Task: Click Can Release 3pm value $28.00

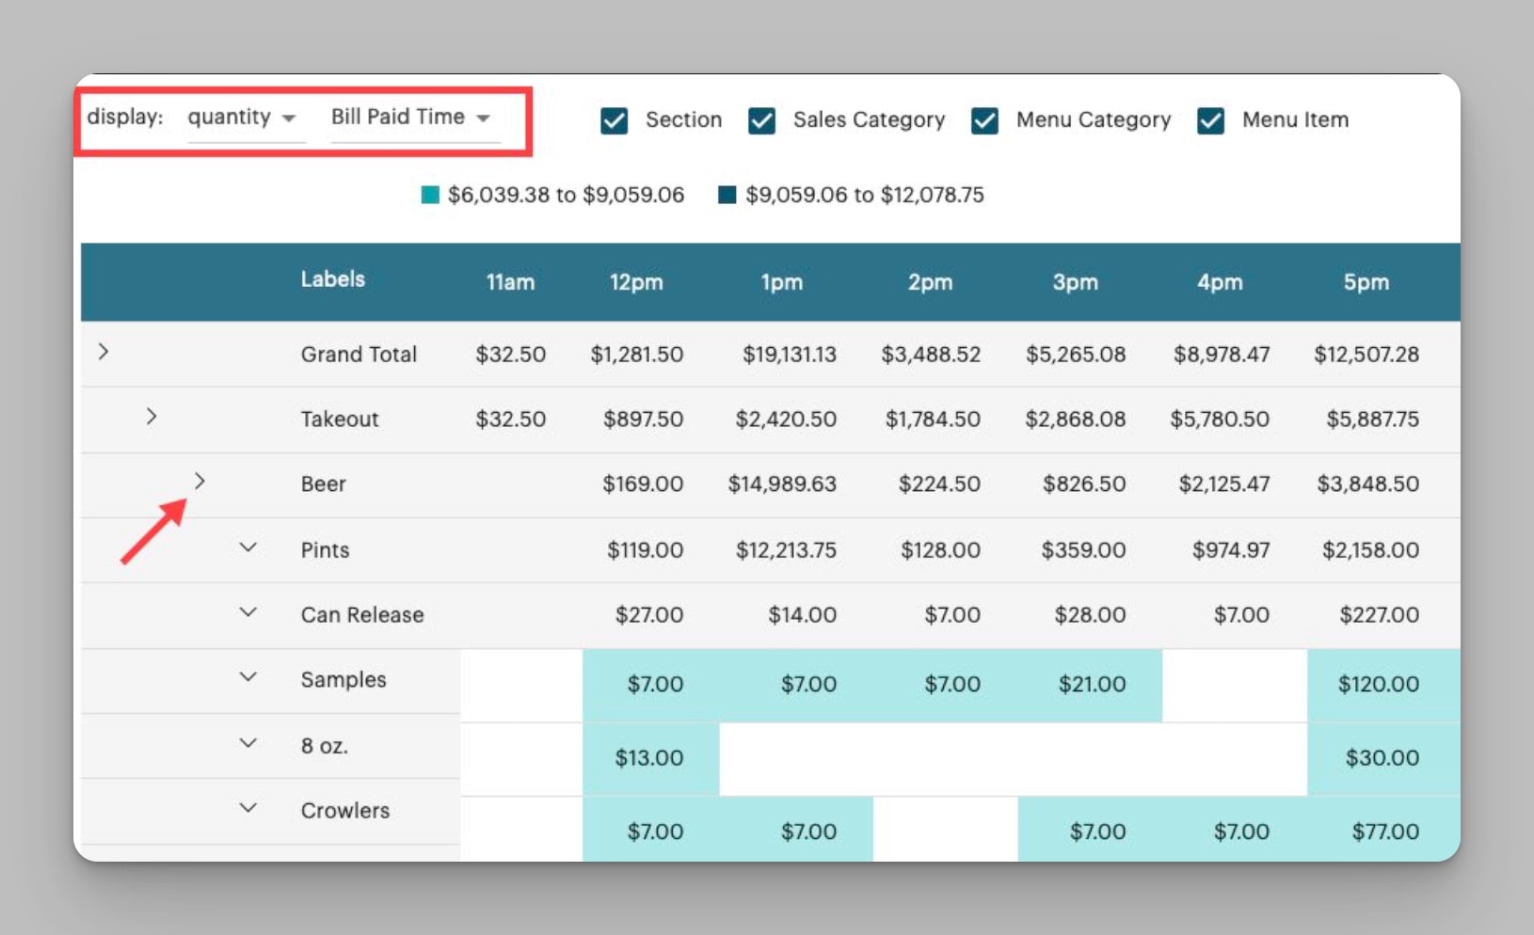Action: [x=1090, y=615]
